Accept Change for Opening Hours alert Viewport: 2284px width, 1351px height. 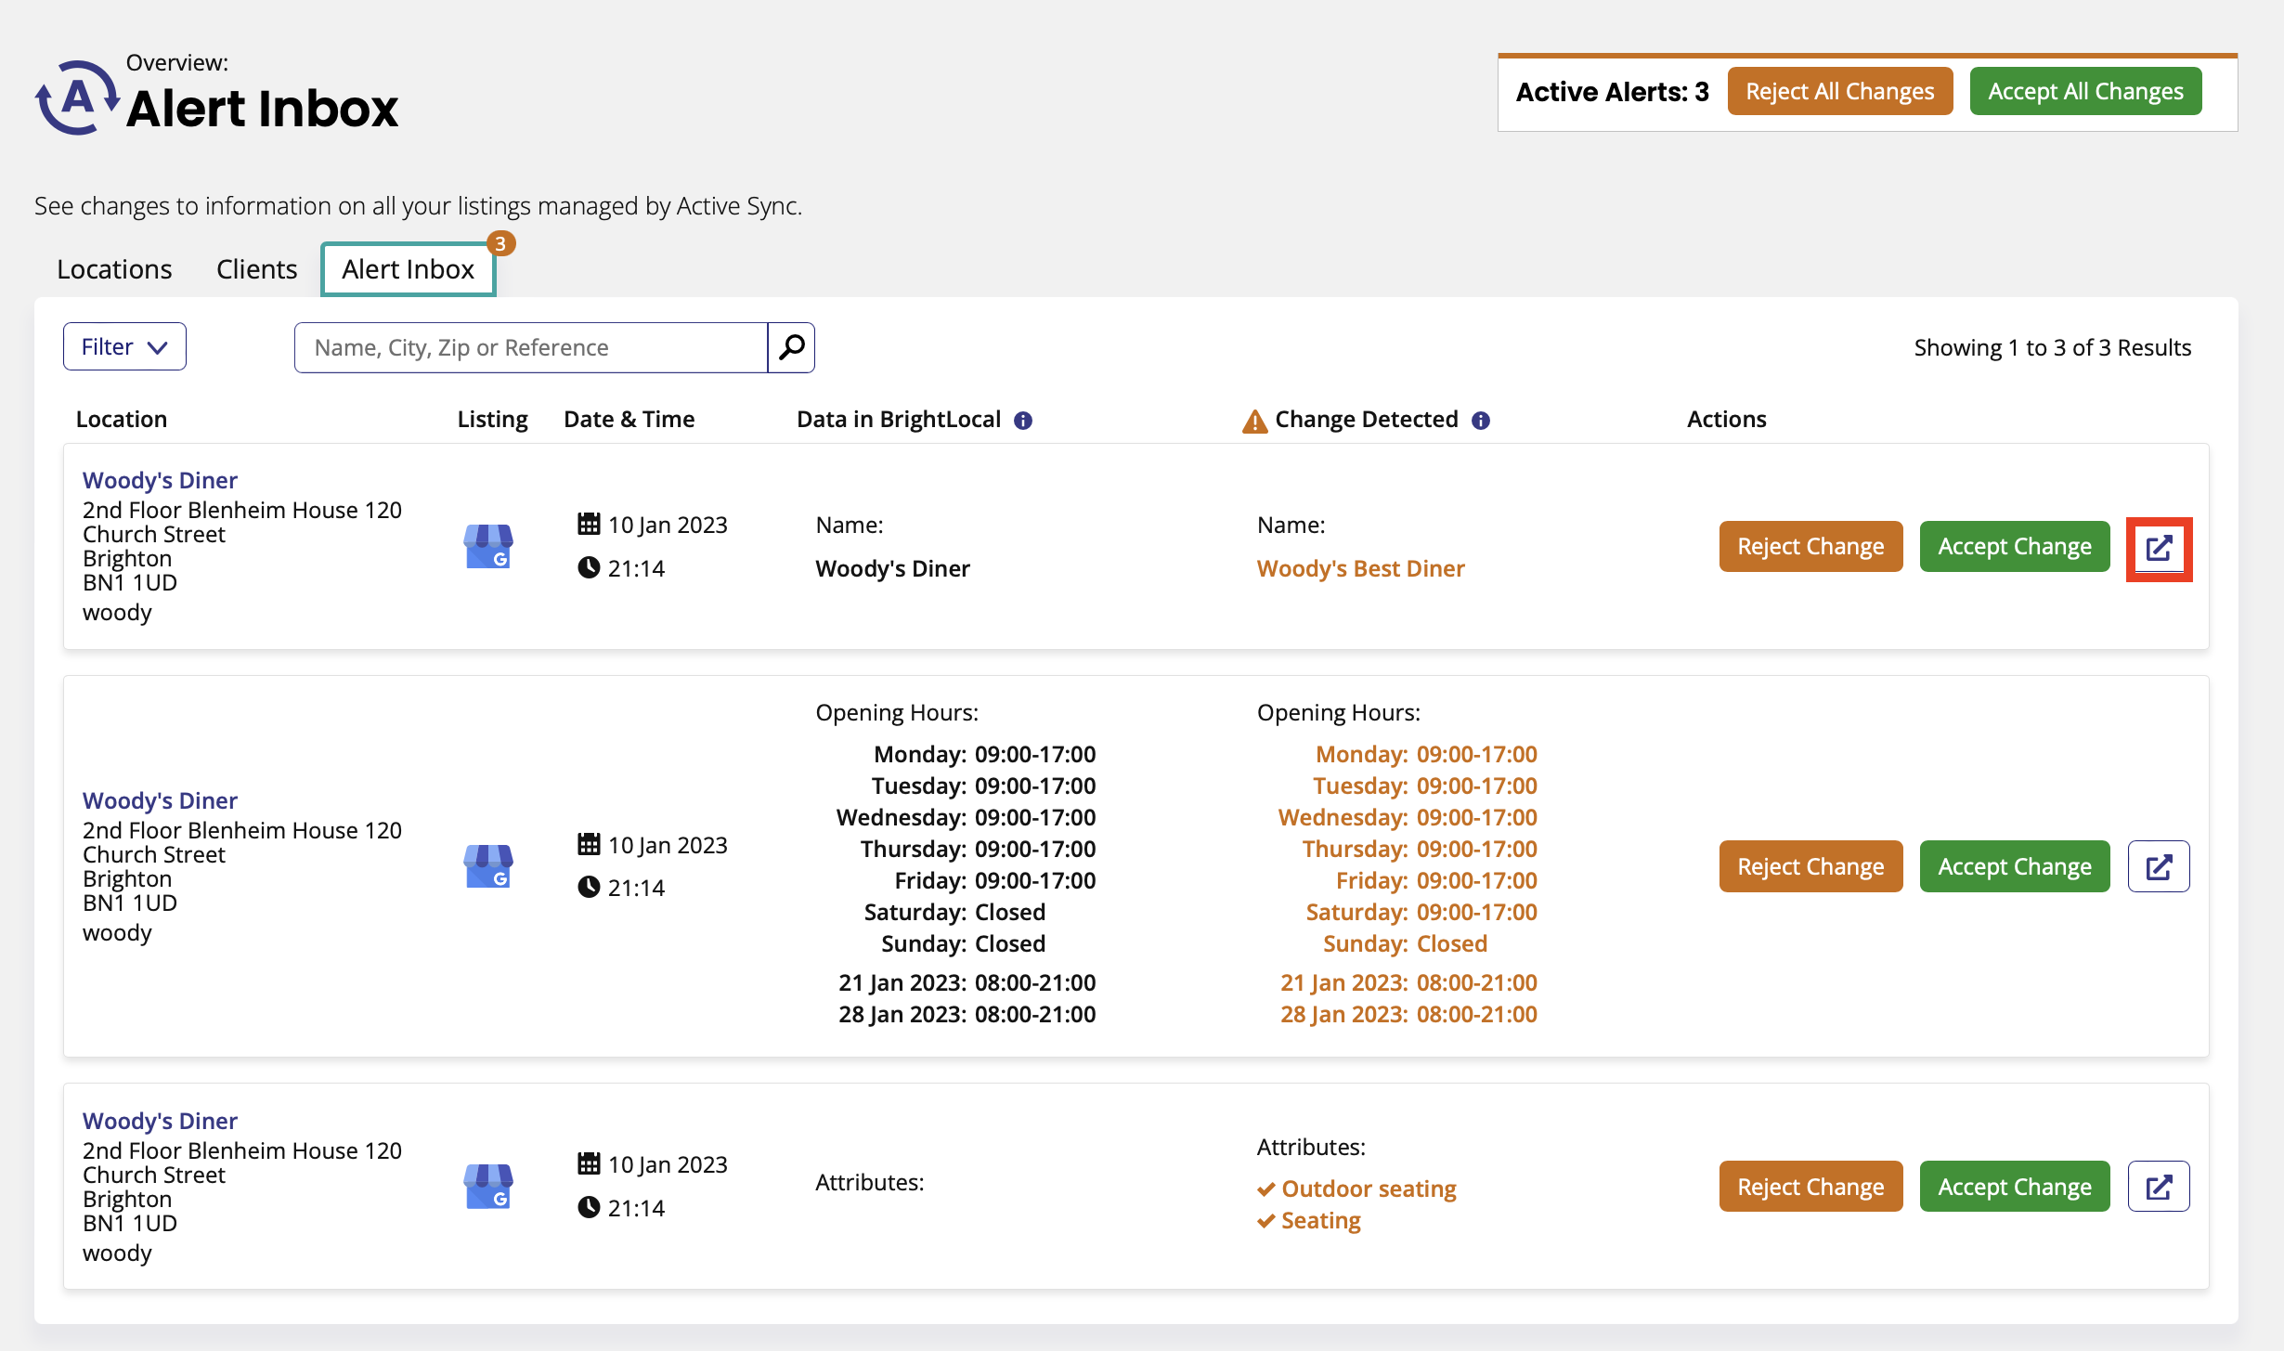coord(2015,866)
